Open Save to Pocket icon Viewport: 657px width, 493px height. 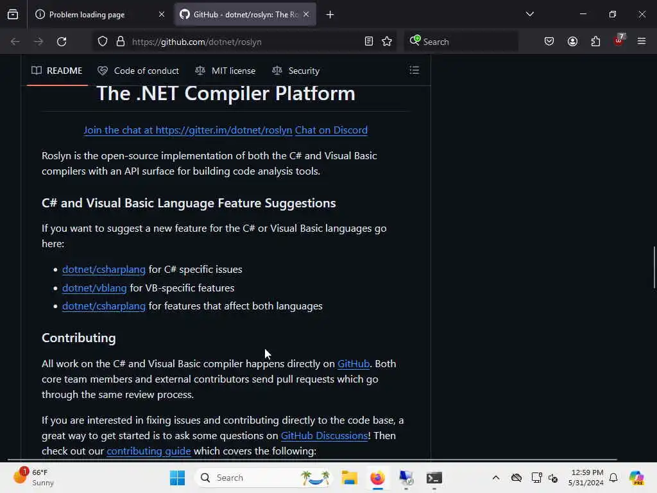pyautogui.click(x=549, y=42)
